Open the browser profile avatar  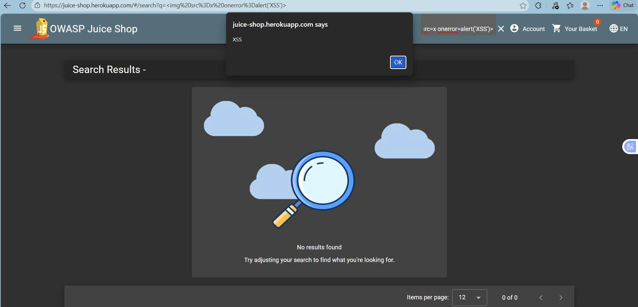[x=585, y=5]
